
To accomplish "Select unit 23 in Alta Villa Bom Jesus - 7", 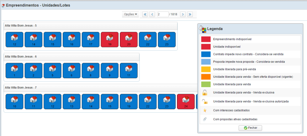I will 167,101.
